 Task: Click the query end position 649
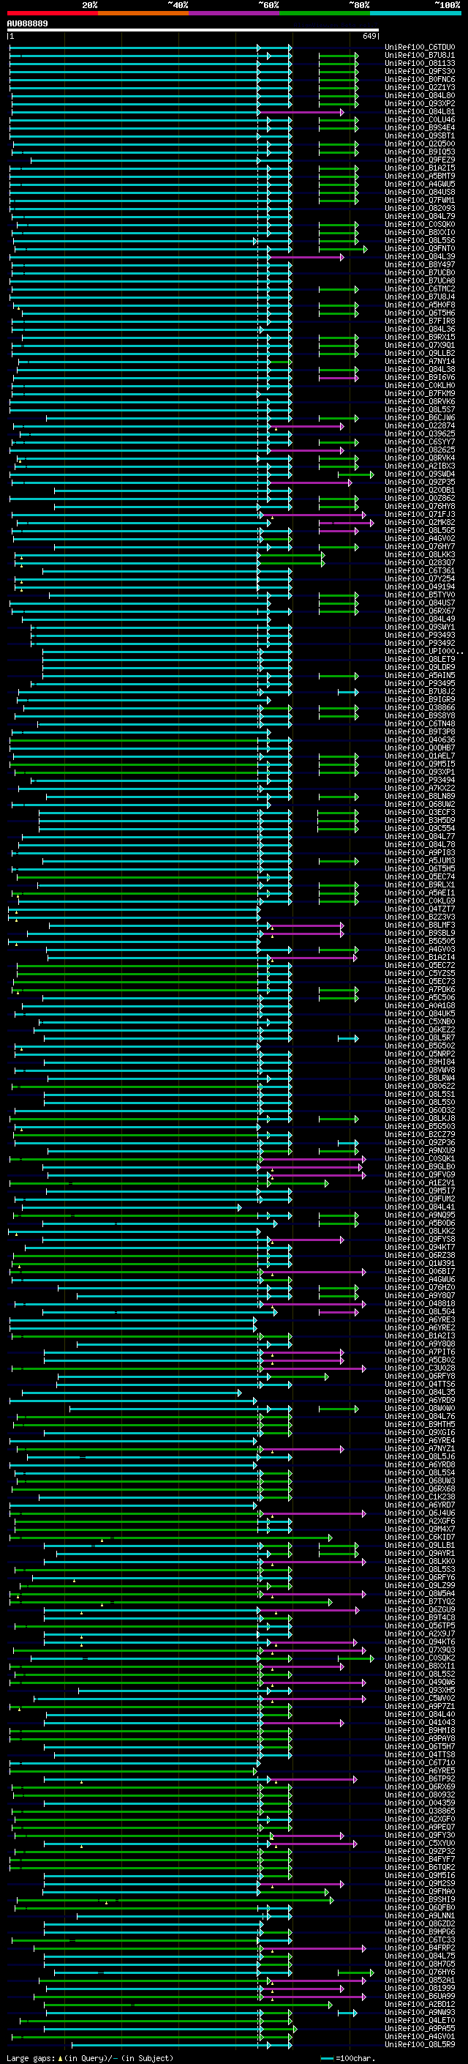[369, 36]
